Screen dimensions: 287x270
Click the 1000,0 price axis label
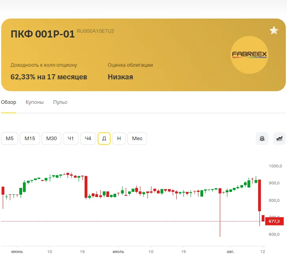275,166
